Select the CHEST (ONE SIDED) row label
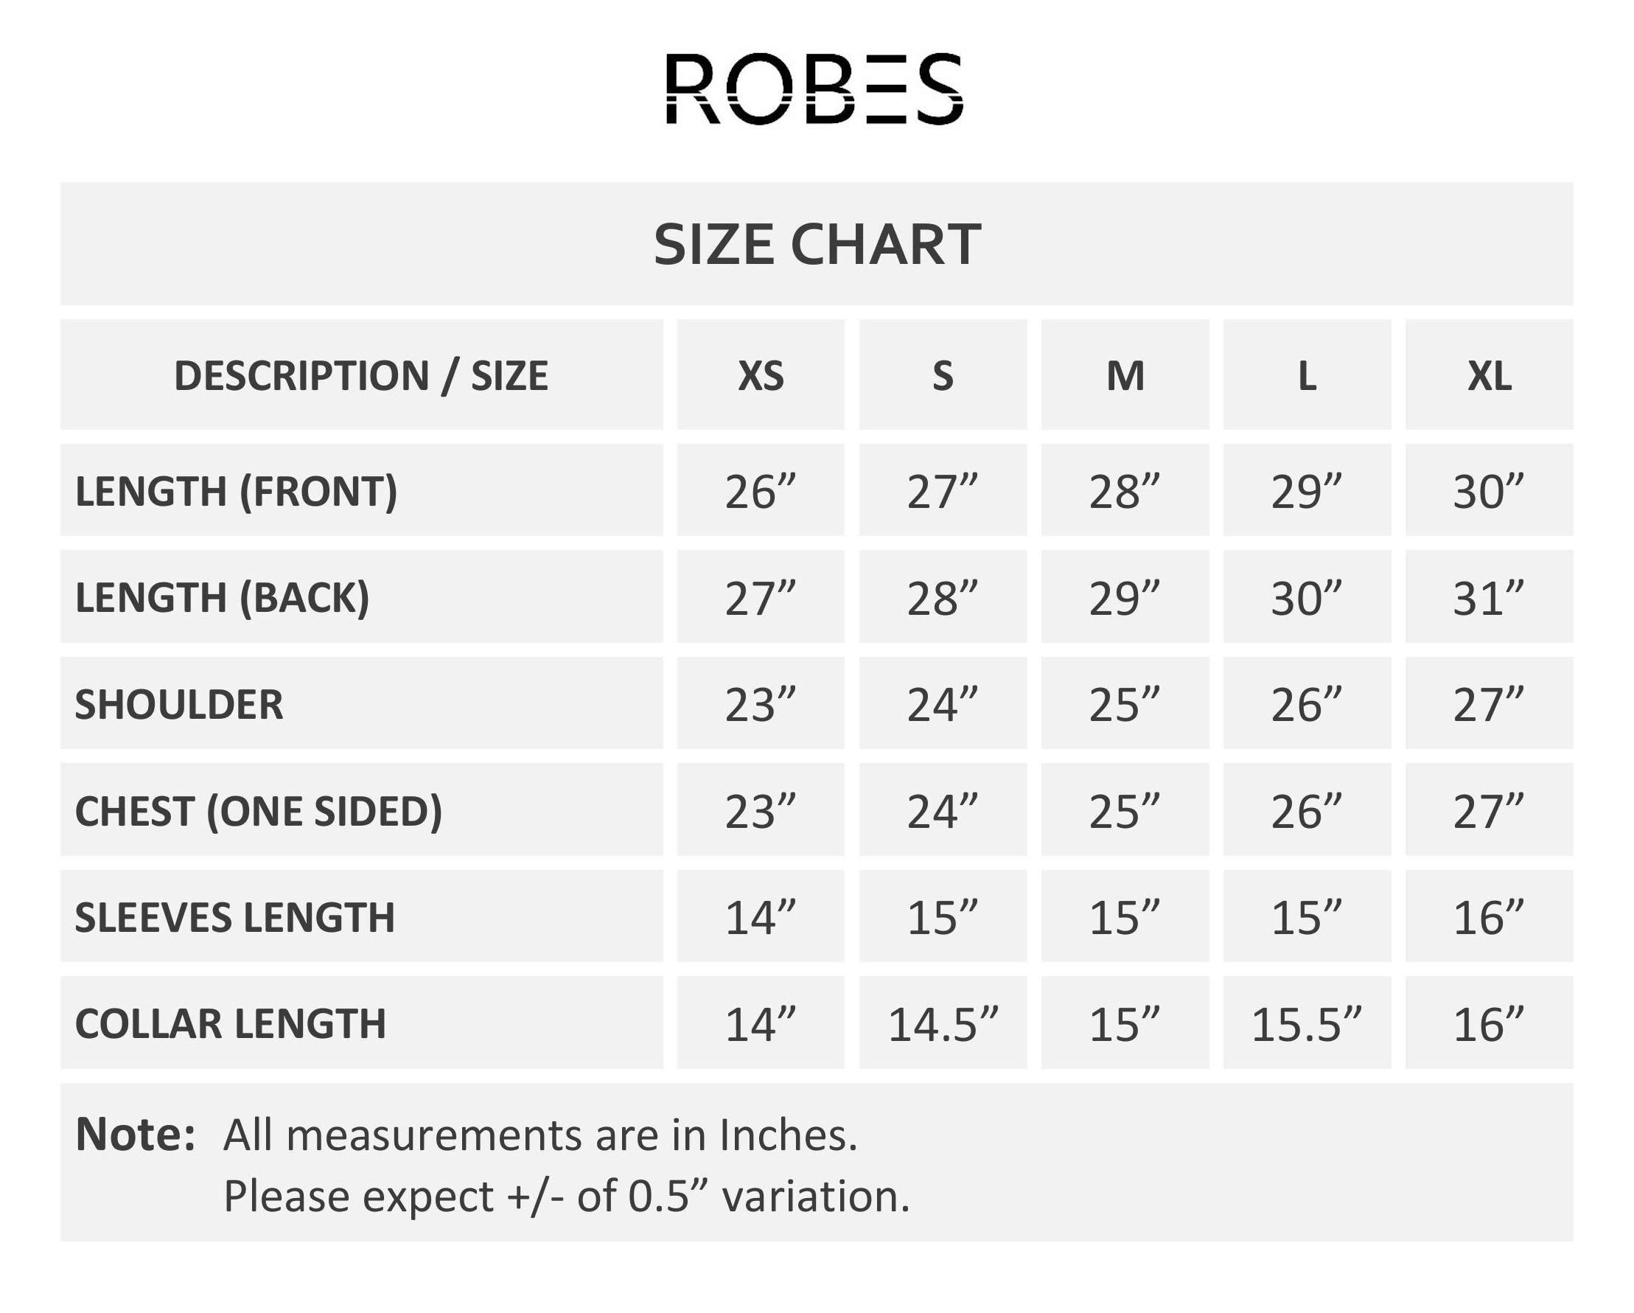 259,810
